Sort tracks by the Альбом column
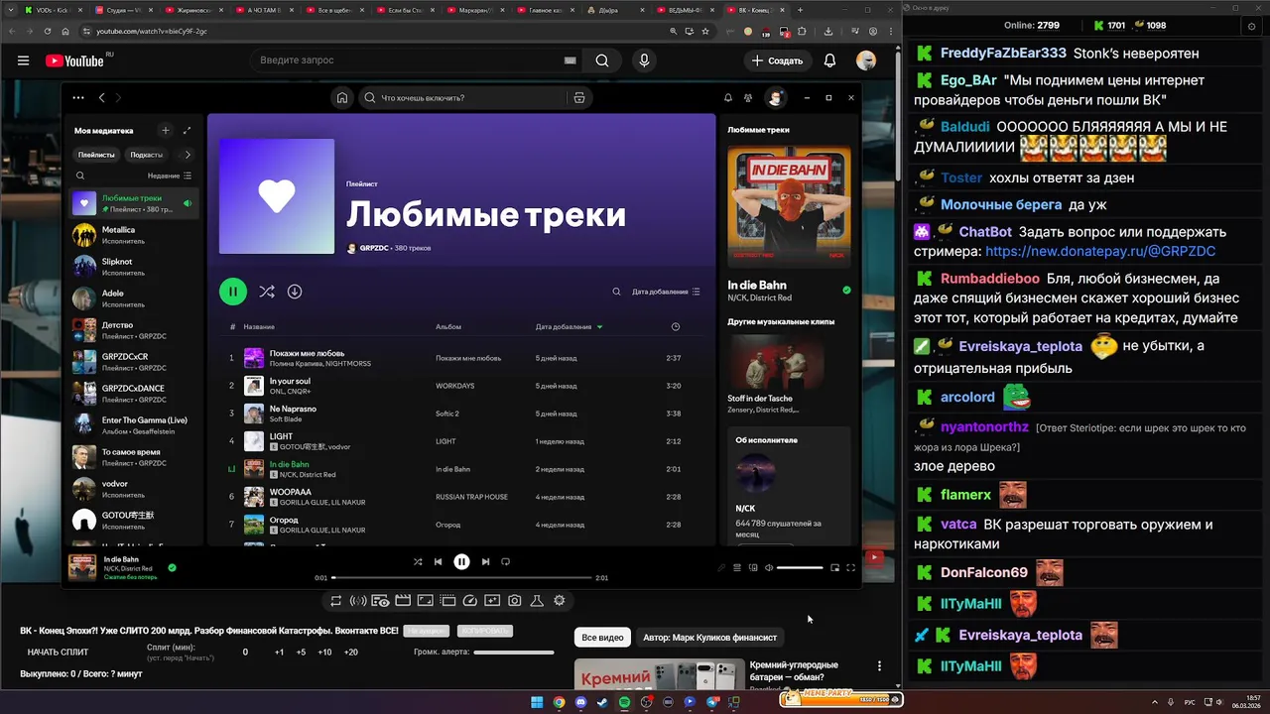 448,326
